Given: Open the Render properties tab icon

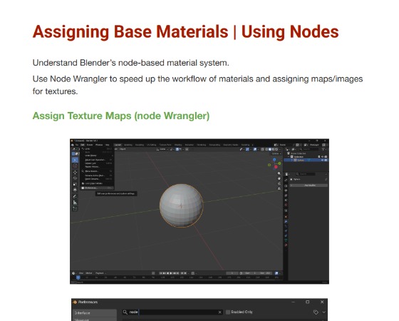Looking at the screenshot, I should 286,185.
